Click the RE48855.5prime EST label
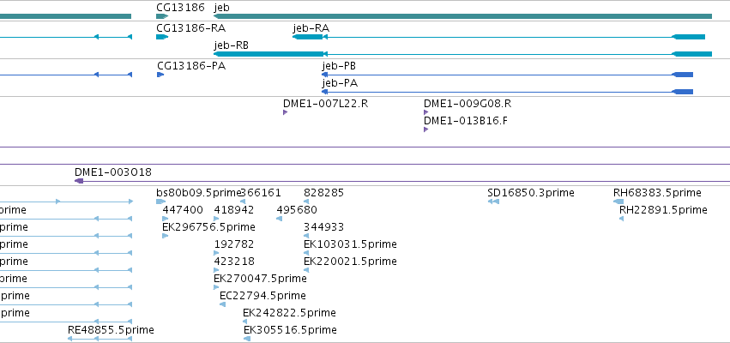The image size is (730, 343). pyautogui.click(x=111, y=330)
